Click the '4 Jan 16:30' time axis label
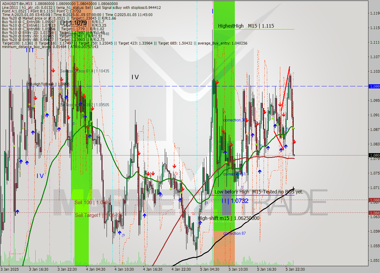This screenshot has height=273, width=380. tap(153, 269)
